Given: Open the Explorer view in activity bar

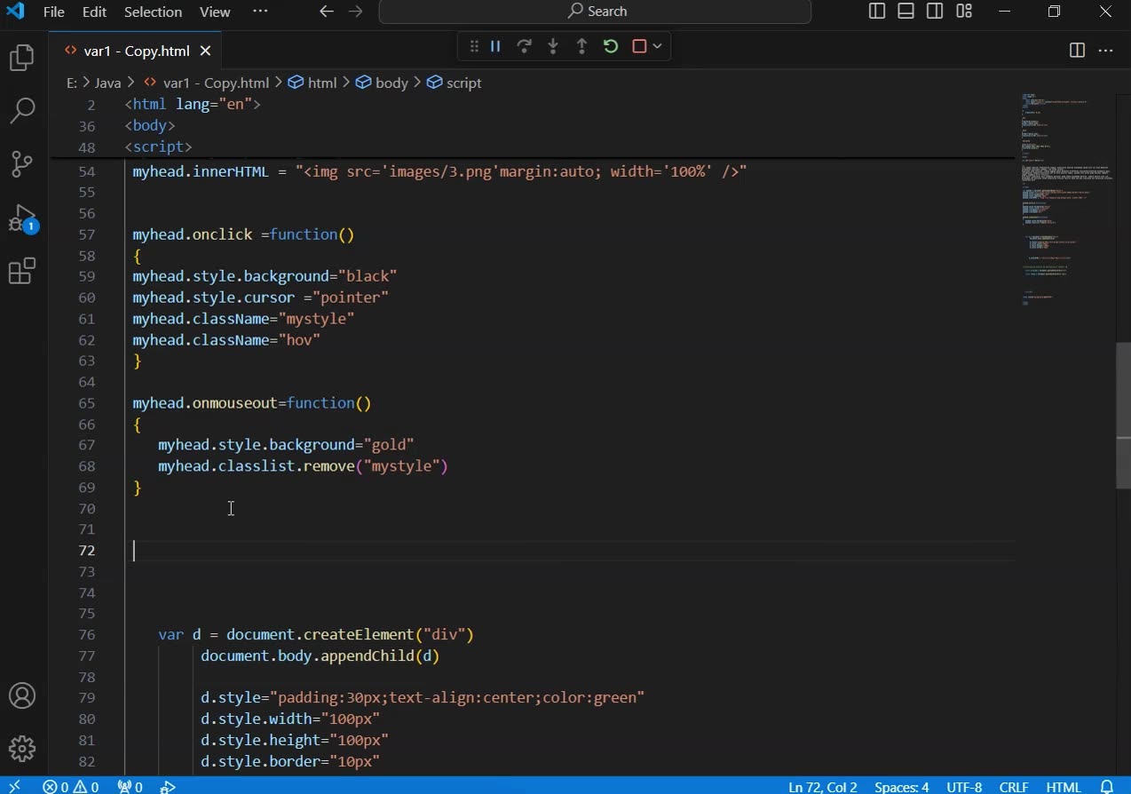Looking at the screenshot, I should (x=21, y=59).
